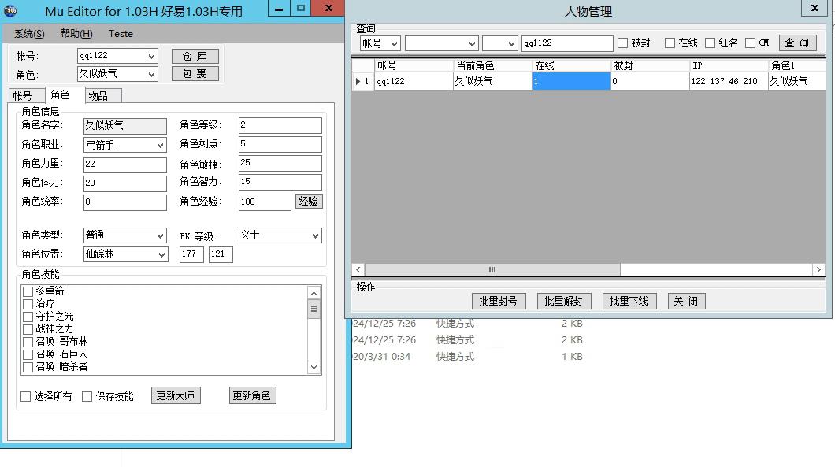Toggle the GM query checkbox
835x467 pixels.
click(x=751, y=43)
